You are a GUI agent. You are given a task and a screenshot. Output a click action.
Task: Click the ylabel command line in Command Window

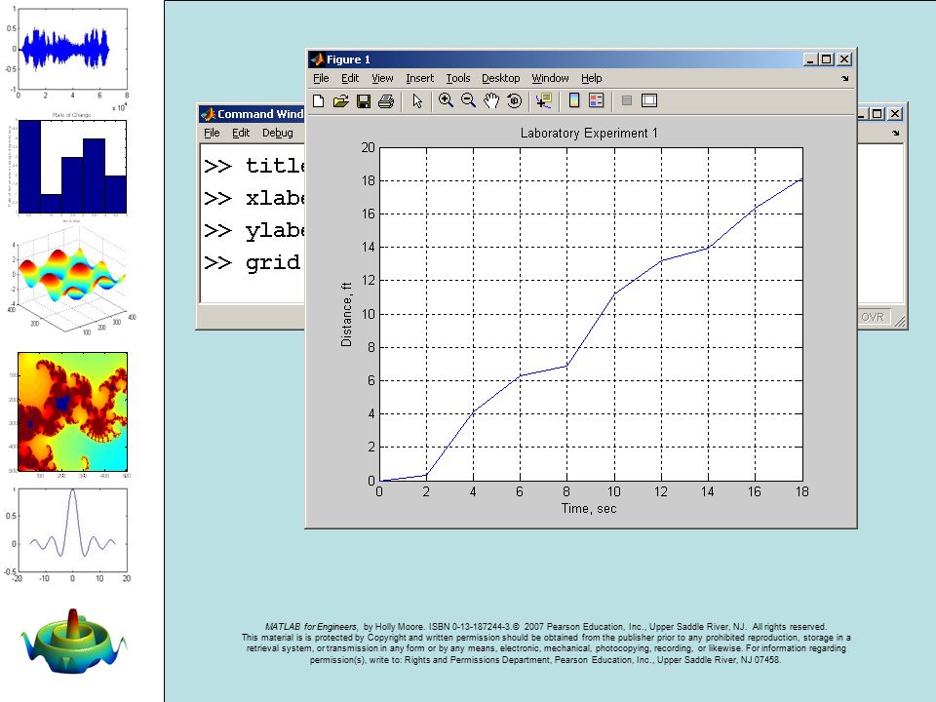coord(253,230)
